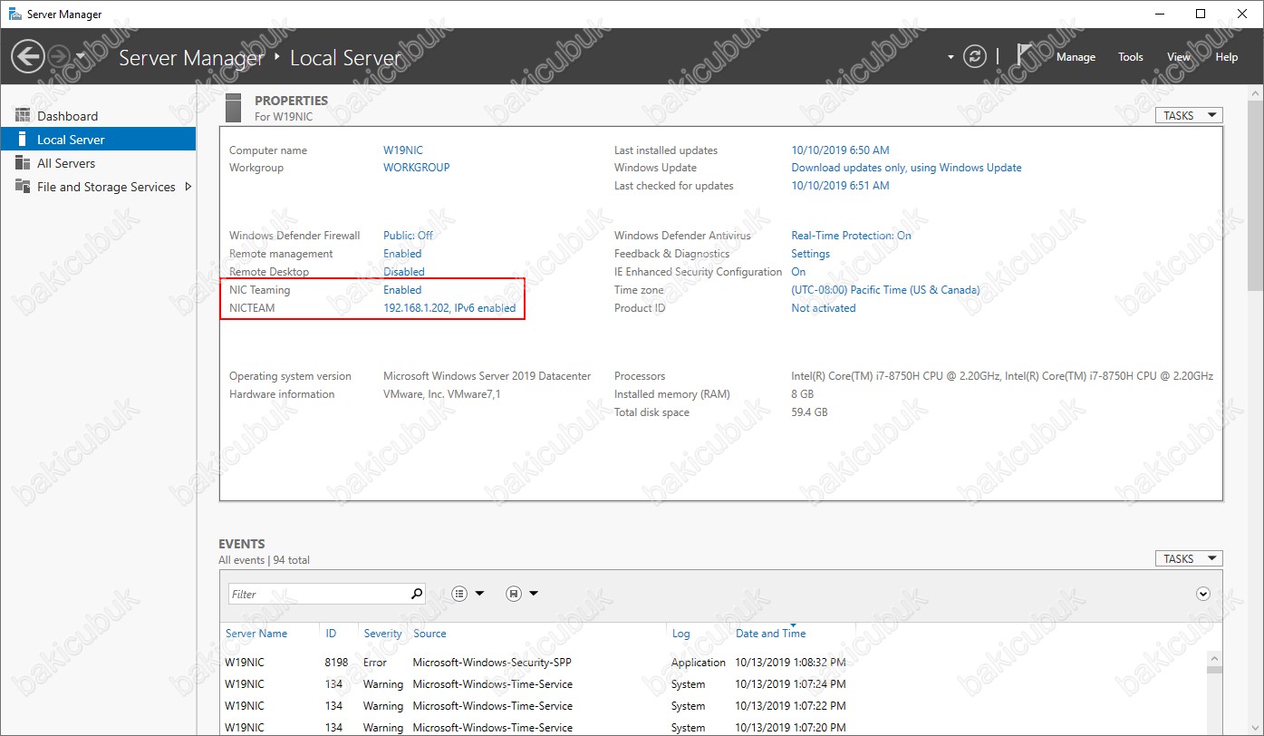Open the Help menu
Viewport: 1264px width, 736px height.
[1227, 57]
